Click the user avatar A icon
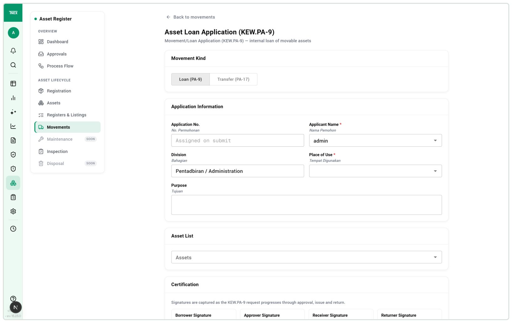Image resolution: width=512 pixels, height=323 pixels. (x=13, y=33)
